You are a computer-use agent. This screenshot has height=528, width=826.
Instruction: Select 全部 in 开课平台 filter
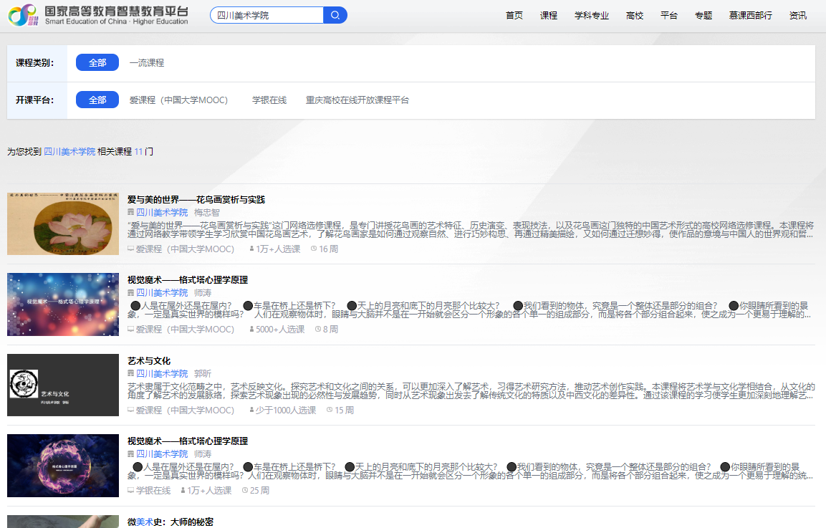click(97, 100)
